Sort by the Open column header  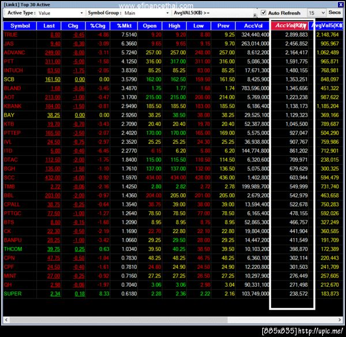tap(149, 26)
